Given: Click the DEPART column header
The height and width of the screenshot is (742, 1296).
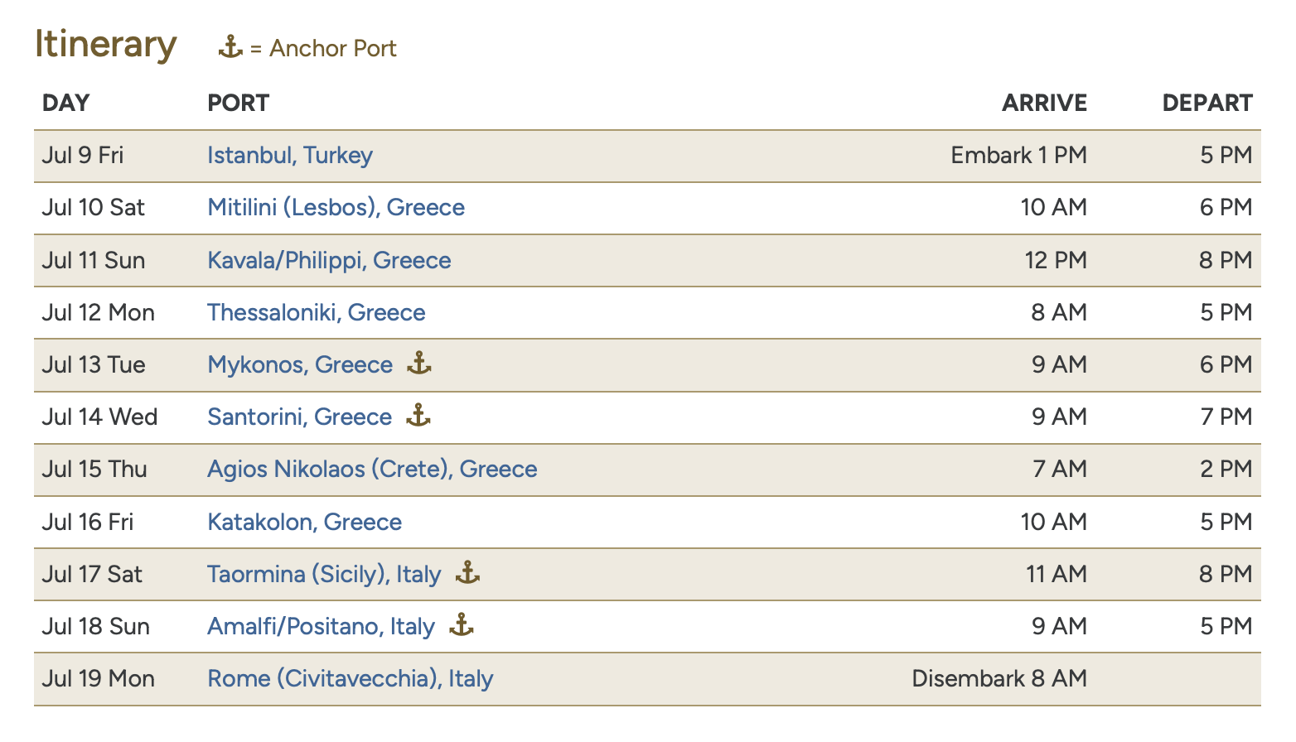Looking at the screenshot, I should click(x=1207, y=103).
